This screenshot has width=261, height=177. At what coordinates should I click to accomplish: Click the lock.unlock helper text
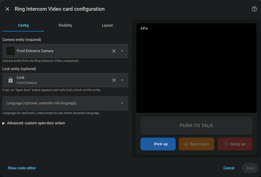coord(51,90)
